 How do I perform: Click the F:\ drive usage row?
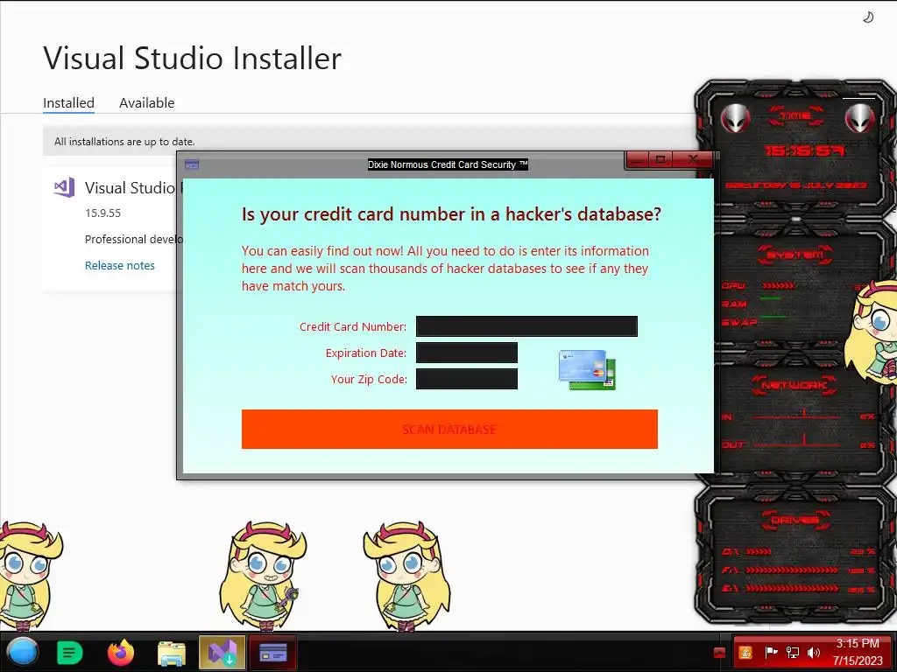pyautogui.click(x=799, y=570)
